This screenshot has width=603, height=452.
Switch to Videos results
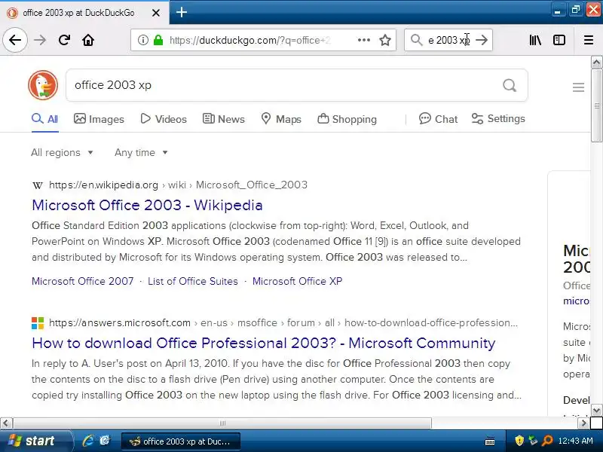164,119
